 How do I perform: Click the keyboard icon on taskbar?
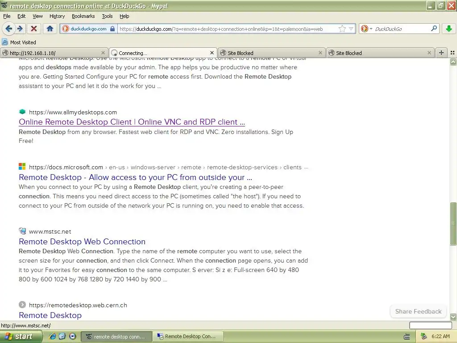pos(407,337)
